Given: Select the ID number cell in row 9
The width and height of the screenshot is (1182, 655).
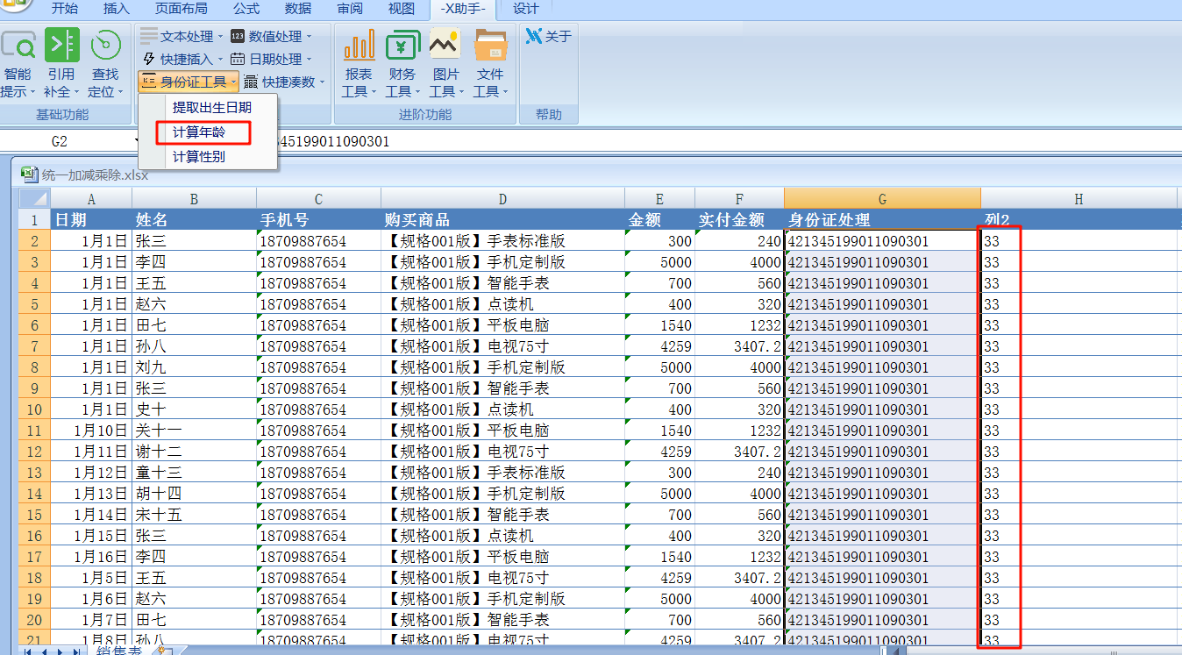Looking at the screenshot, I should pyautogui.click(x=882, y=388).
